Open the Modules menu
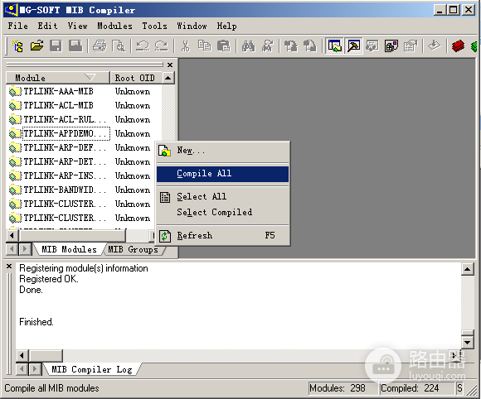 [114, 26]
